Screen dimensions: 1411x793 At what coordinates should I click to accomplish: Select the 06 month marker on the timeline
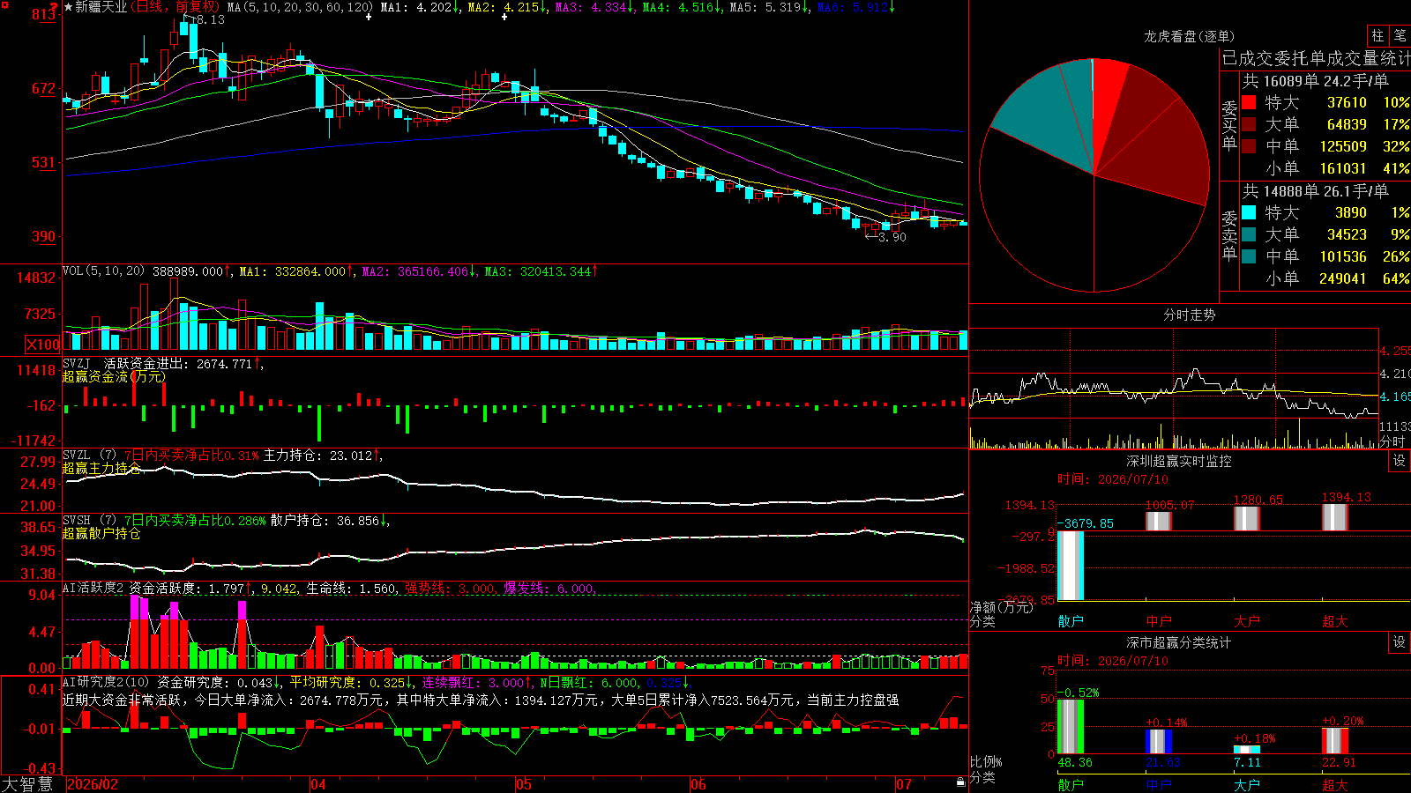tap(698, 784)
